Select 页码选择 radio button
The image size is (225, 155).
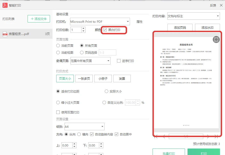point(82,52)
